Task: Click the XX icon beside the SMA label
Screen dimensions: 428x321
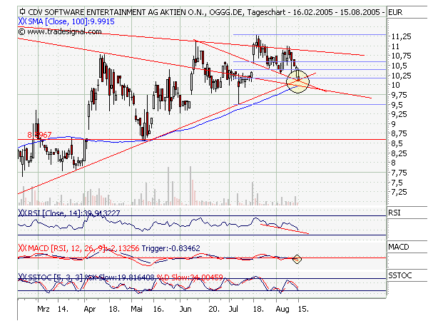Action: 22,21
